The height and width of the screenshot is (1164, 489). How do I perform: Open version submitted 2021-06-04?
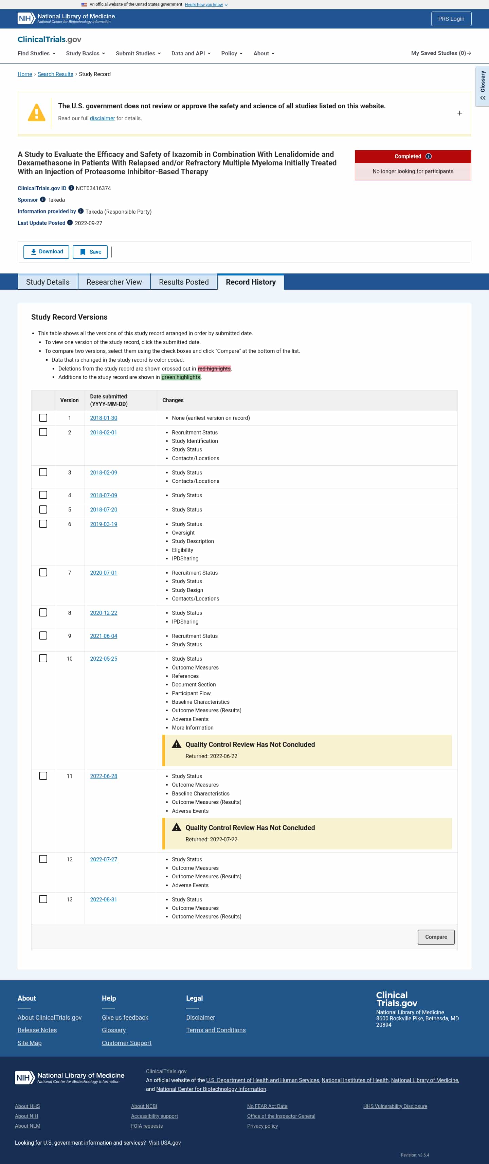click(104, 636)
